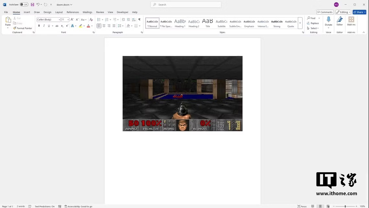Expand the Styles gallery more arrow
Screen dimensions: 369x208
click(300, 23)
